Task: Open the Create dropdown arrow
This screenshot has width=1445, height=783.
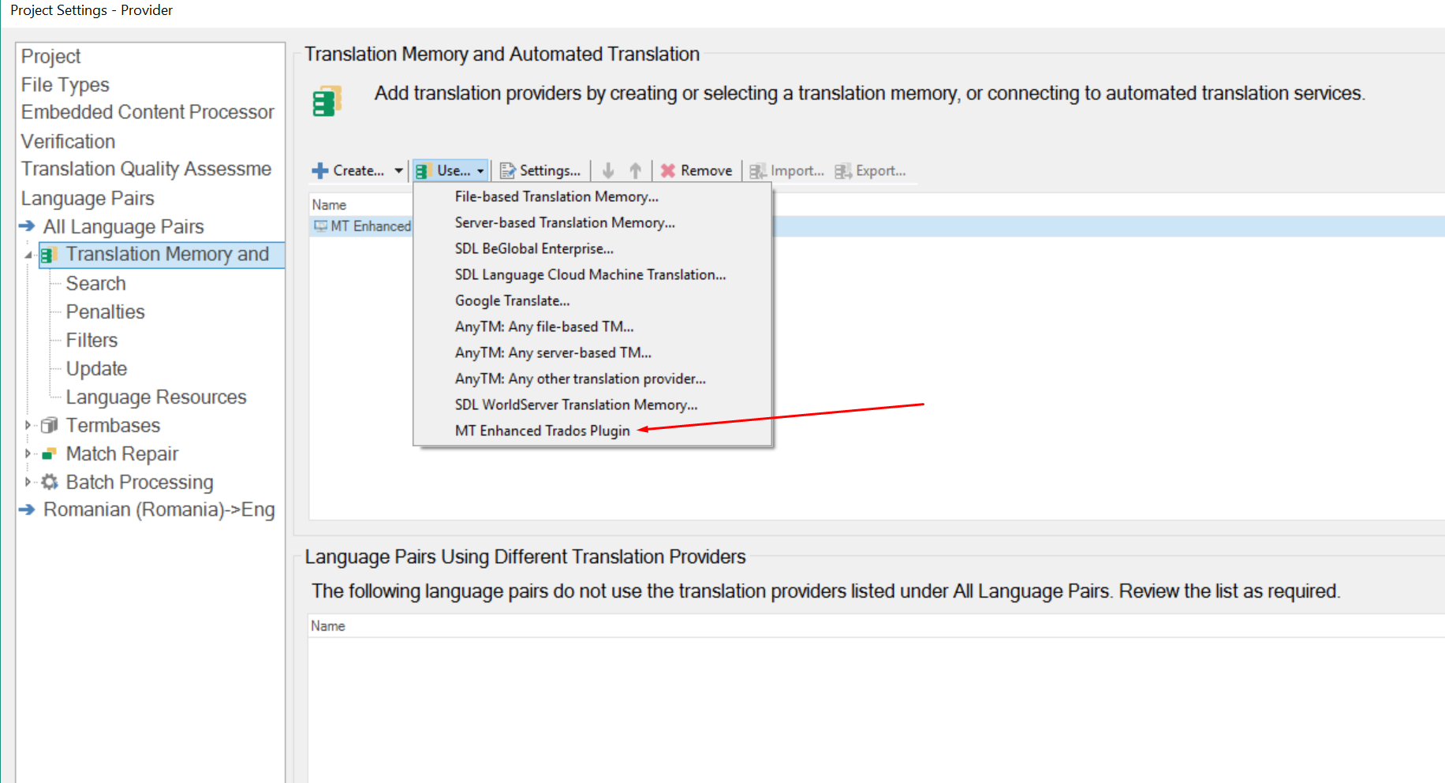Action: coord(398,170)
